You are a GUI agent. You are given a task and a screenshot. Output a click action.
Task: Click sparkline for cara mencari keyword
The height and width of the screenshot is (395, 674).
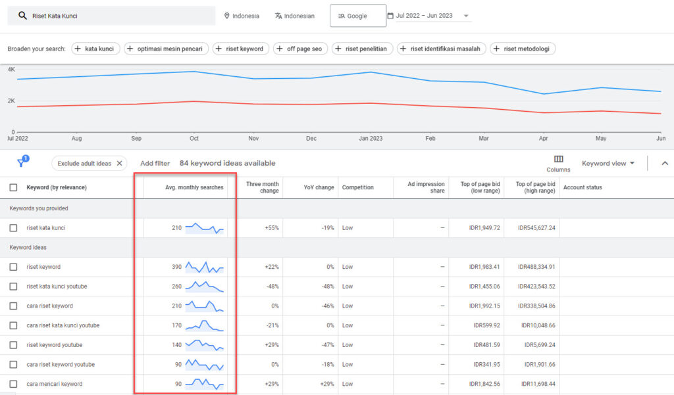[x=204, y=384]
